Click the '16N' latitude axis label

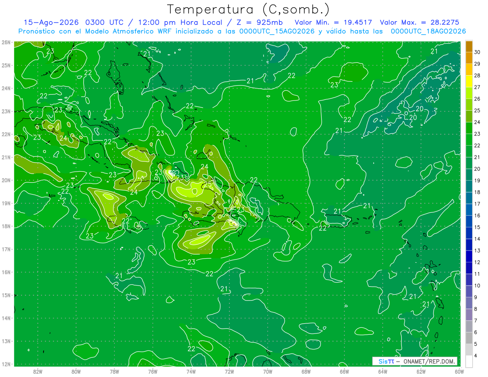(6, 272)
